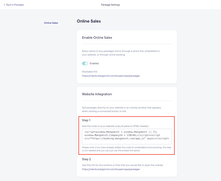Image resolution: width=221 pixels, height=181 pixels.
Task: Open the shareable packages link
Action: (111, 76)
